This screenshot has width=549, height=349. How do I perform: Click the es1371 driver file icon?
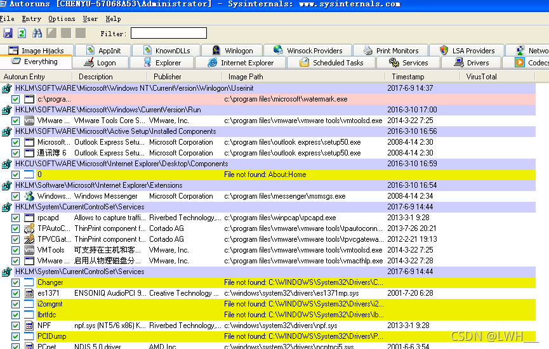point(29,293)
